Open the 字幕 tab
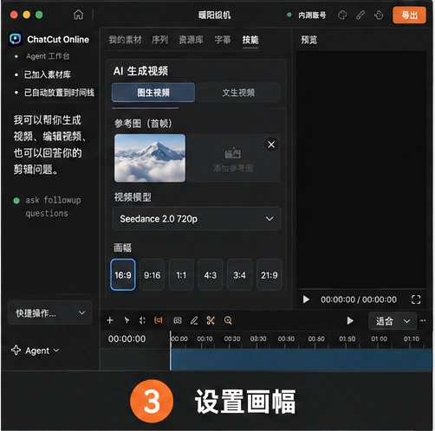 click(223, 40)
